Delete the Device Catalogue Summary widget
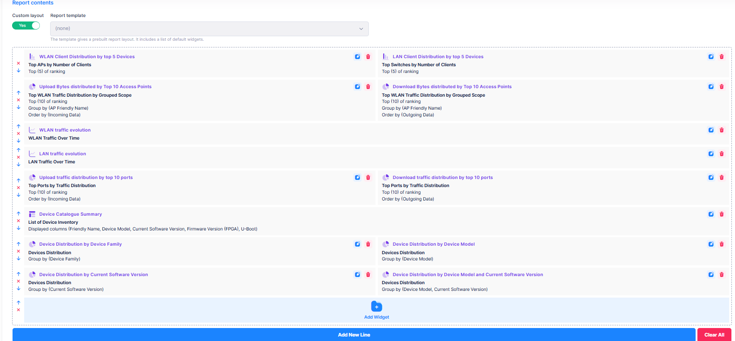Screen dimensions: 735x341 tap(722, 214)
